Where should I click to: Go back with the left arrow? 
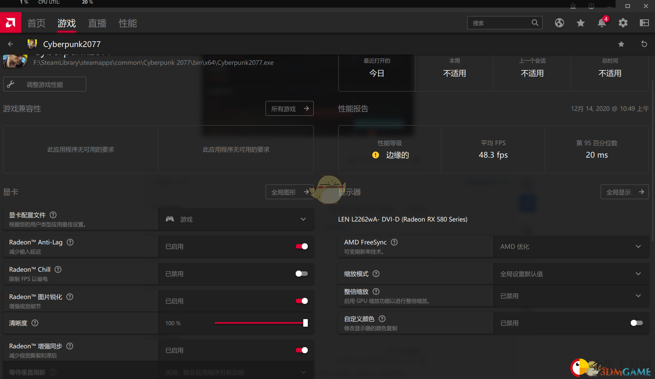coord(10,44)
